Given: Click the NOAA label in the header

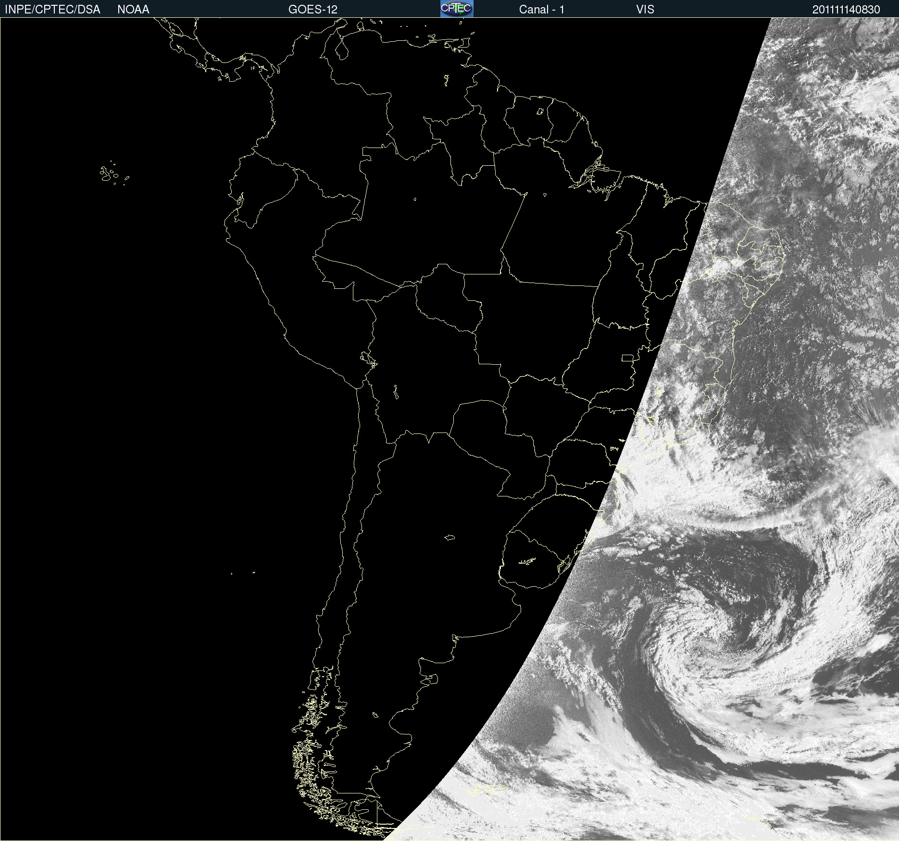Looking at the screenshot, I should tap(133, 10).
